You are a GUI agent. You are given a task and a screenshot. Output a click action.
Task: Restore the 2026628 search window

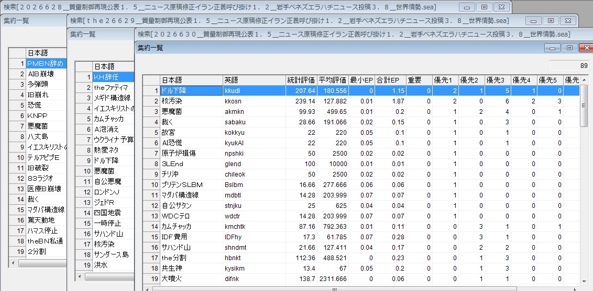point(484,7)
